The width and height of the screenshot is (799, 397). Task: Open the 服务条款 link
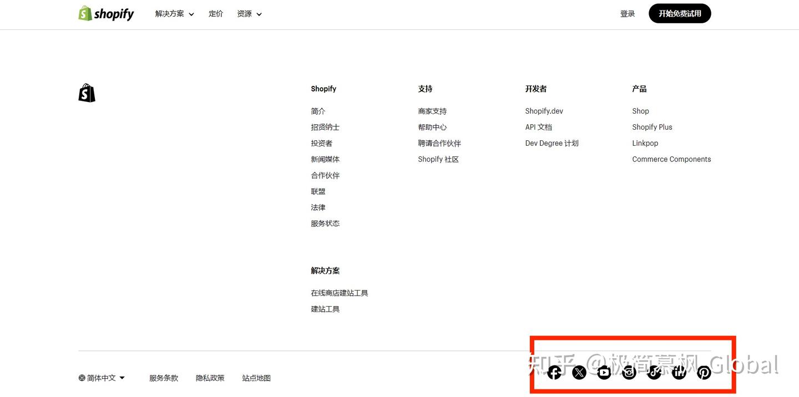coord(164,378)
